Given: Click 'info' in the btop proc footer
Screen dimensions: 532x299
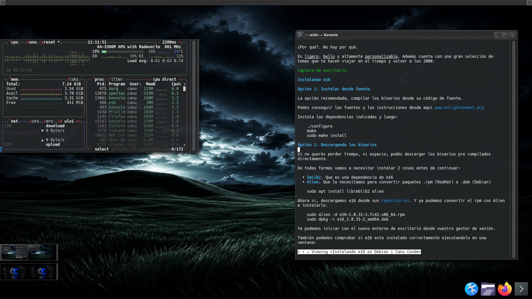Looking at the screenshot, I should click(x=123, y=149).
